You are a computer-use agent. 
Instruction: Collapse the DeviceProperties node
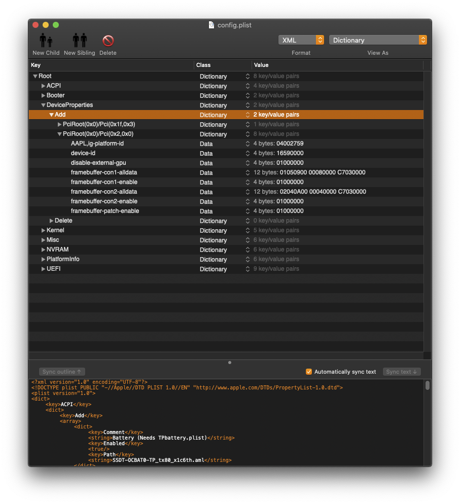pyautogui.click(x=44, y=105)
